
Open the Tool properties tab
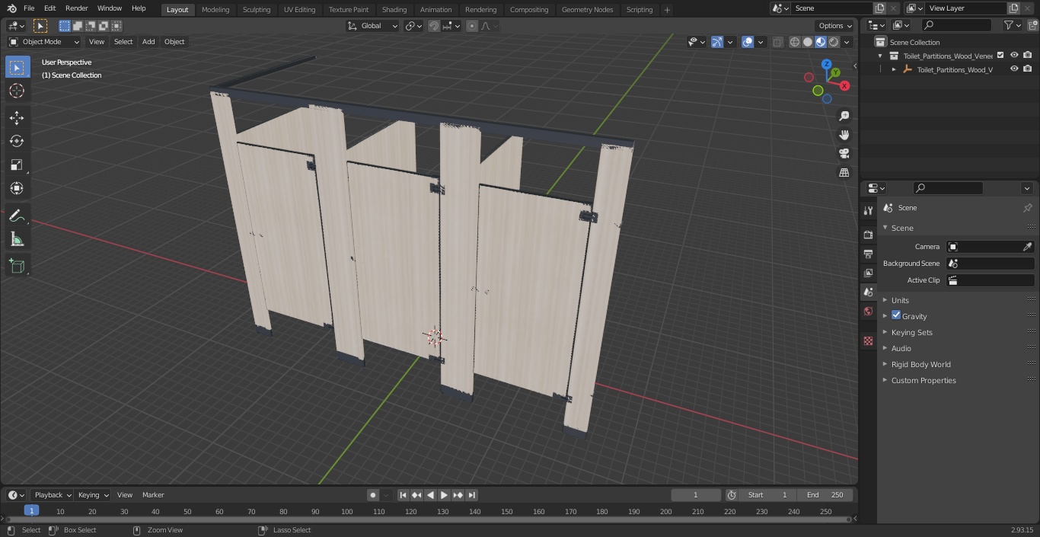pyautogui.click(x=868, y=210)
